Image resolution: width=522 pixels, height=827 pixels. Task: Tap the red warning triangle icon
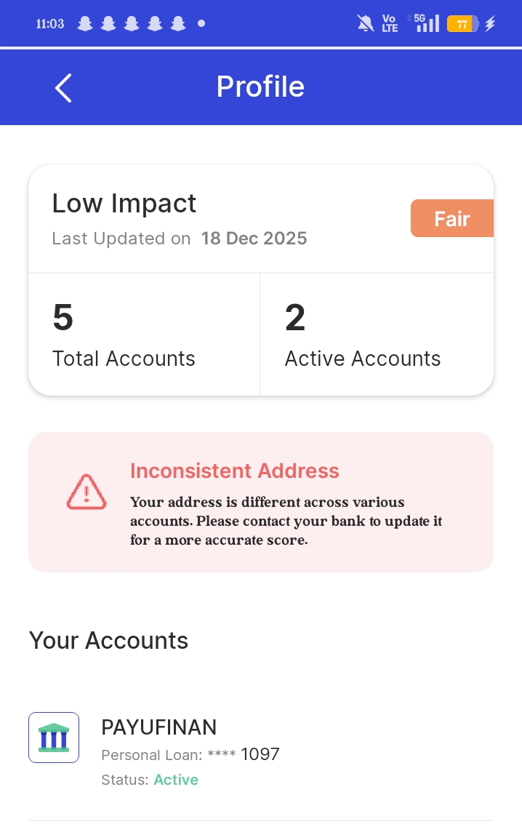(87, 492)
